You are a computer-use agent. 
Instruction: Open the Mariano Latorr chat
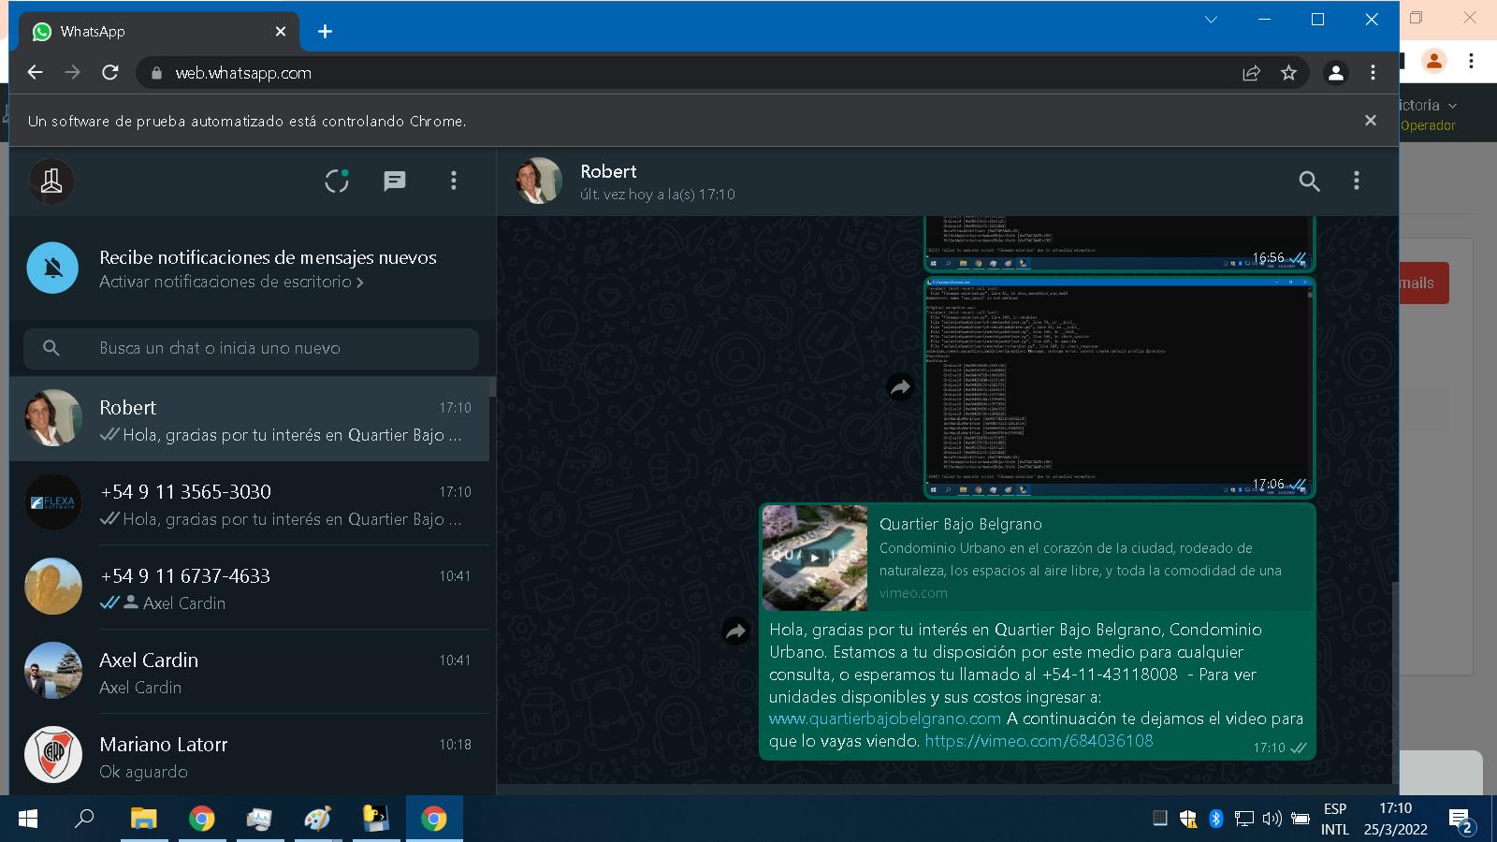pos(249,754)
